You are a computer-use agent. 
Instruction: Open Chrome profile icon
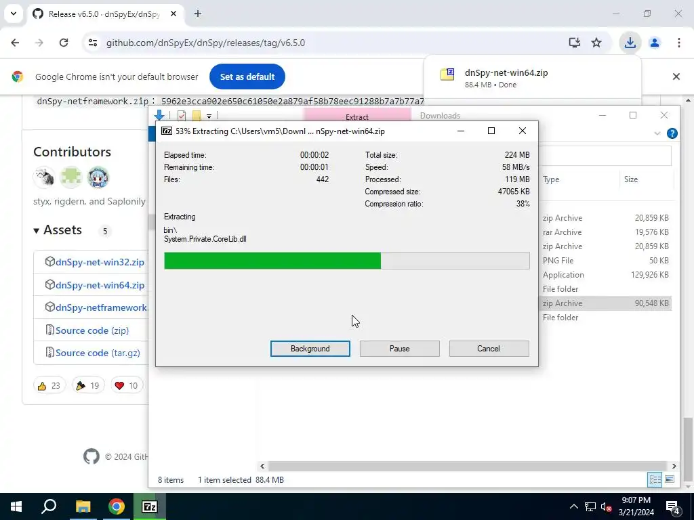point(654,43)
